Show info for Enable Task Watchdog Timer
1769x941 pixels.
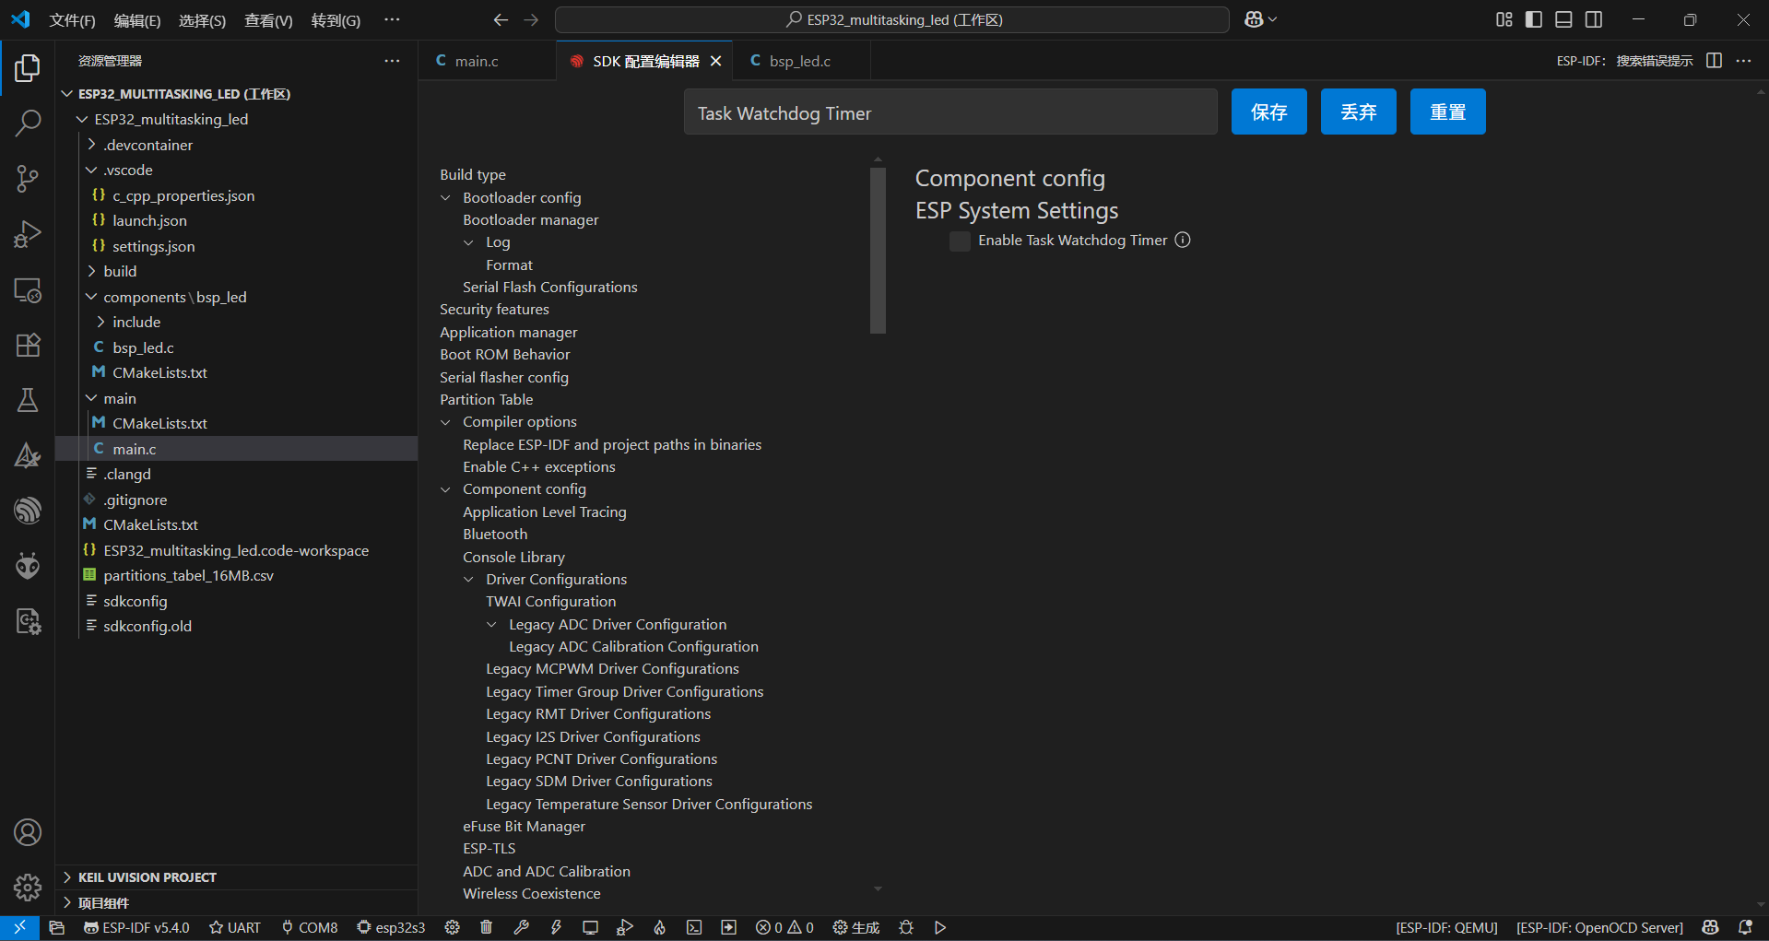pyautogui.click(x=1183, y=240)
